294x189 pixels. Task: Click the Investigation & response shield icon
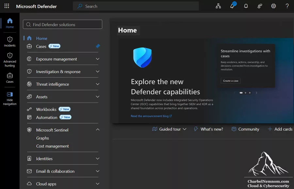(29, 71)
